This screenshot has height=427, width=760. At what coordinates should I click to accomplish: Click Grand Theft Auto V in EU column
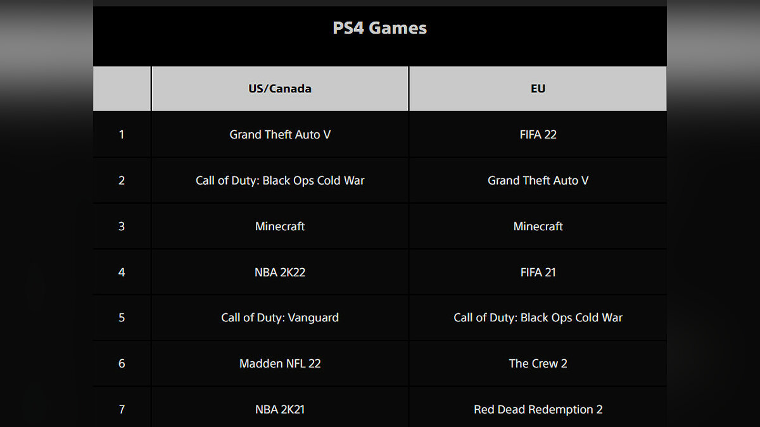click(538, 180)
